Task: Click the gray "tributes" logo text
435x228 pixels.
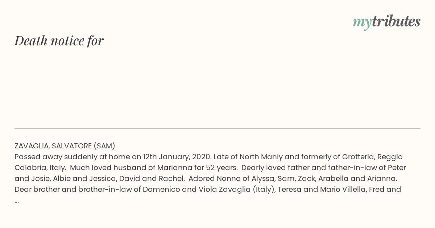Action: point(396,21)
